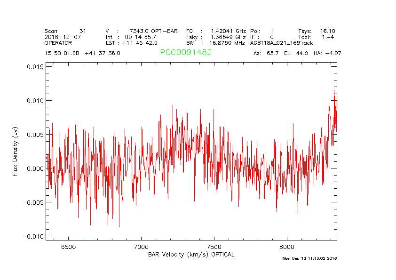Image resolution: width=396 pixels, height=280 pixels.
Task: Select the 6500 velocity axis tick label
Action: (68, 247)
